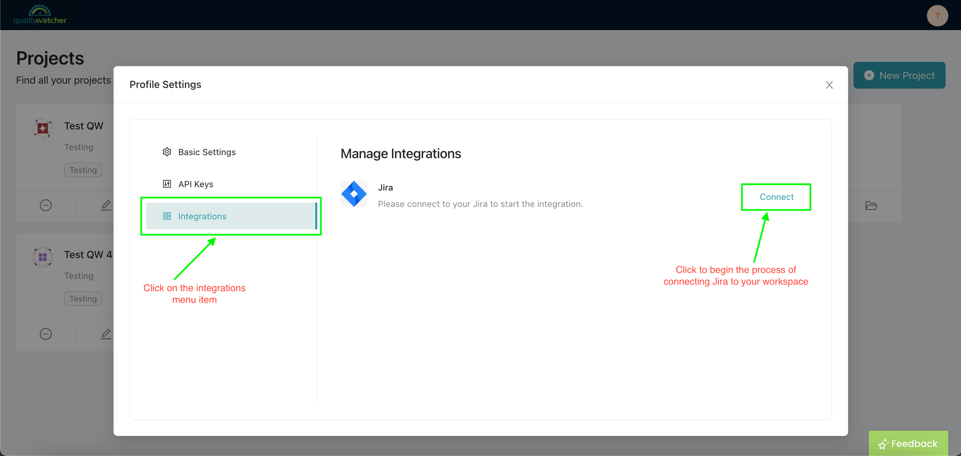The image size is (961, 456).
Task: Click the edit pencil icon on Test QW
Action: (x=106, y=205)
